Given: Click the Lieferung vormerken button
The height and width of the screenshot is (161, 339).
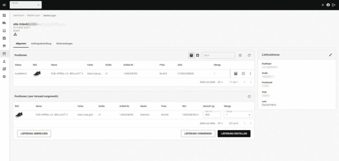Looking at the screenshot, I should point(198,134).
